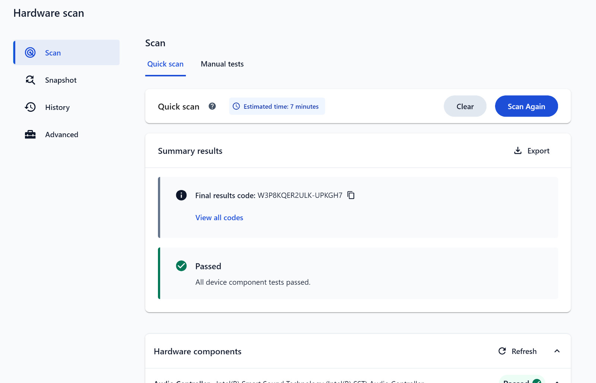The width and height of the screenshot is (596, 383).
Task: Click the Clear button
Action: 465,106
